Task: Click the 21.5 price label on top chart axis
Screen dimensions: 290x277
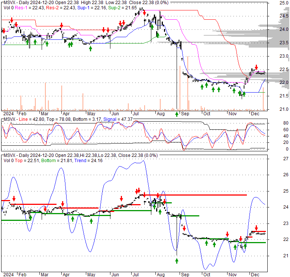Action: [x=284, y=96]
